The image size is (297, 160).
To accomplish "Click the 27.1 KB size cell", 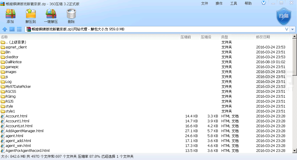I will (x=191, y=131).
